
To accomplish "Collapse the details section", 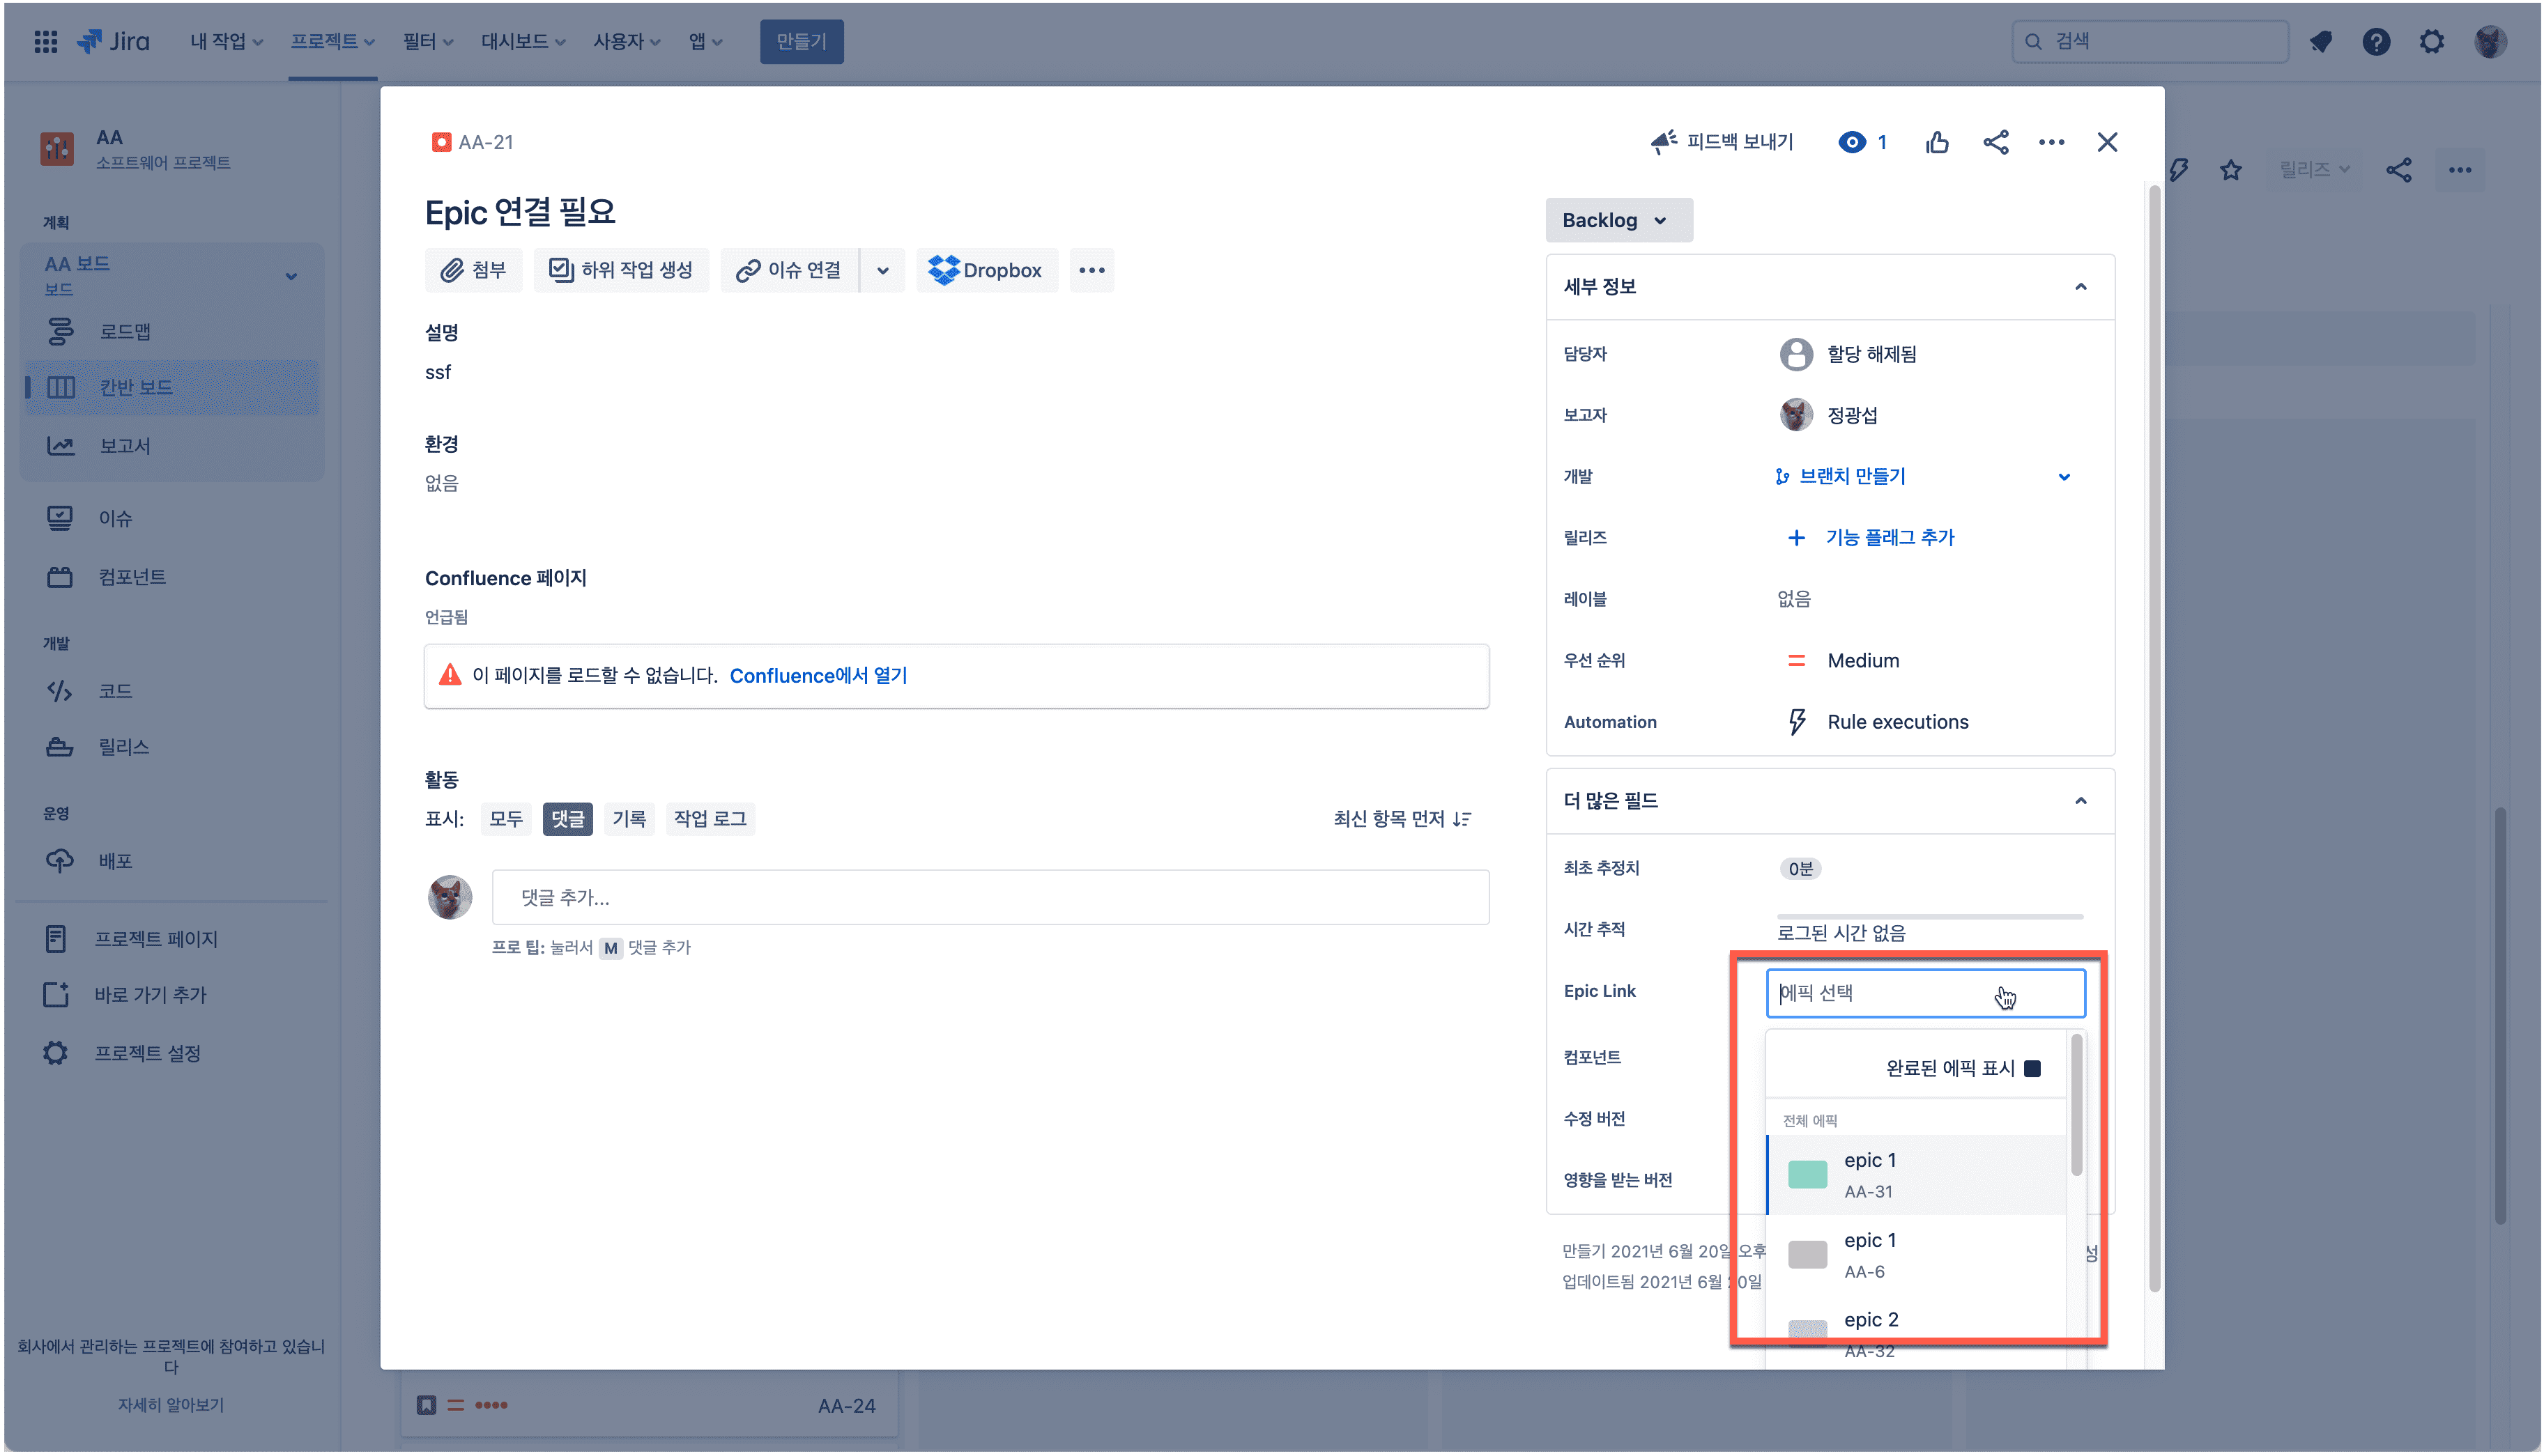I will pos(2081,287).
